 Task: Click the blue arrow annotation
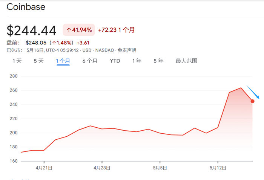coord(253,92)
